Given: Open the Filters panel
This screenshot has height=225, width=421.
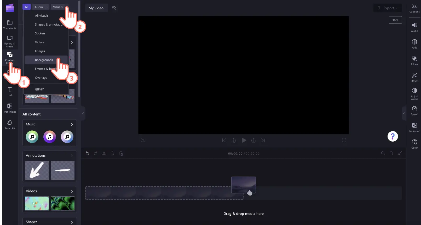Looking at the screenshot, I should coord(414,60).
